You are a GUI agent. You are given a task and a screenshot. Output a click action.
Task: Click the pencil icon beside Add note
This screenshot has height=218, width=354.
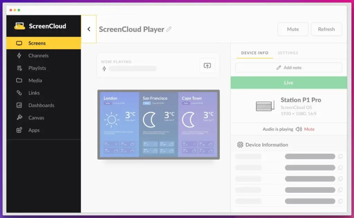pos(279,67)
